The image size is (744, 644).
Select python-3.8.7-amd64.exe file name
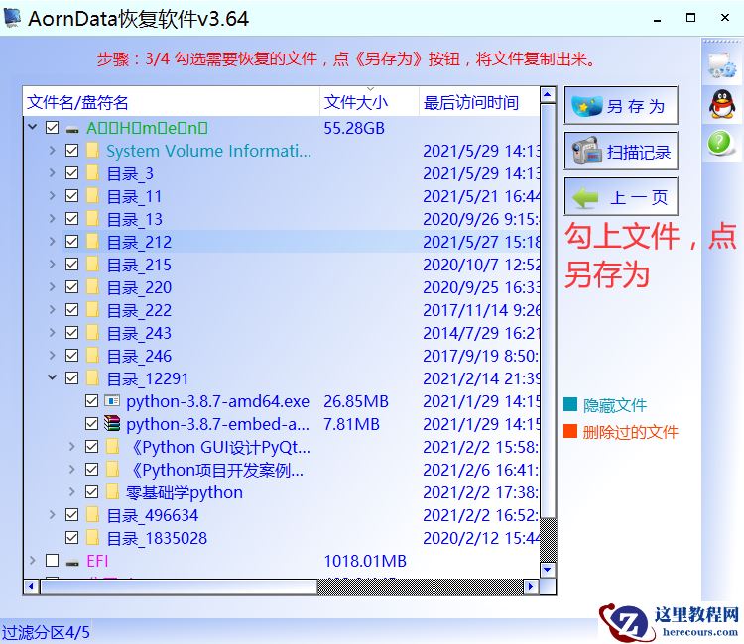coord(218,401)
